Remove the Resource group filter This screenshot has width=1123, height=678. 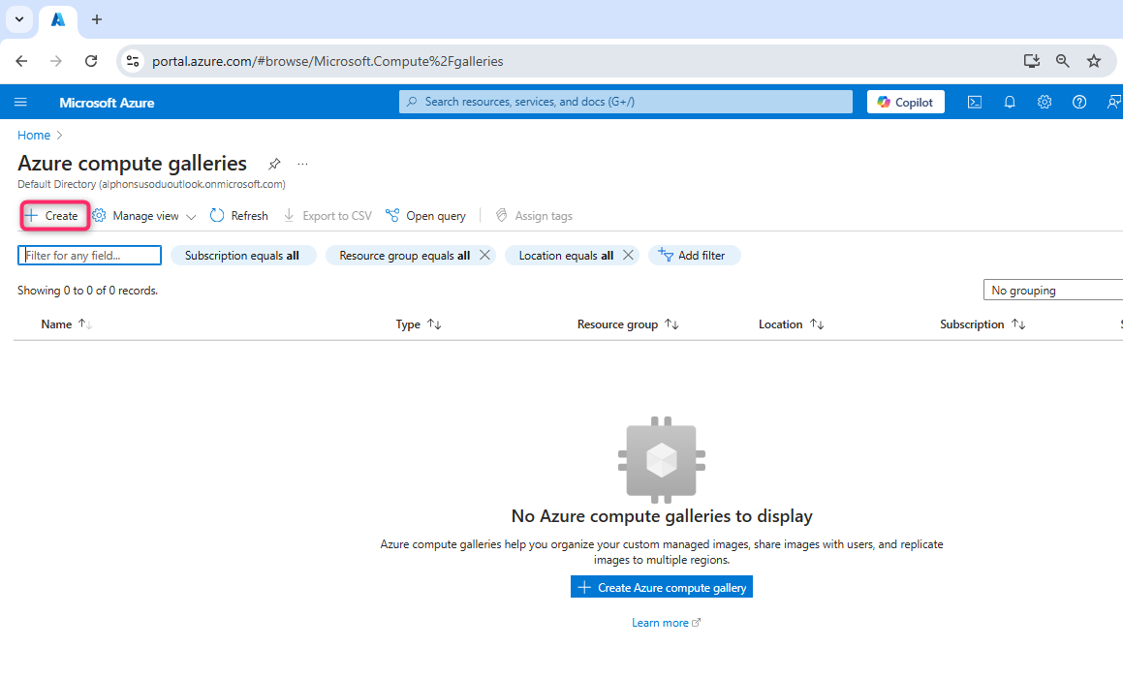484,256
